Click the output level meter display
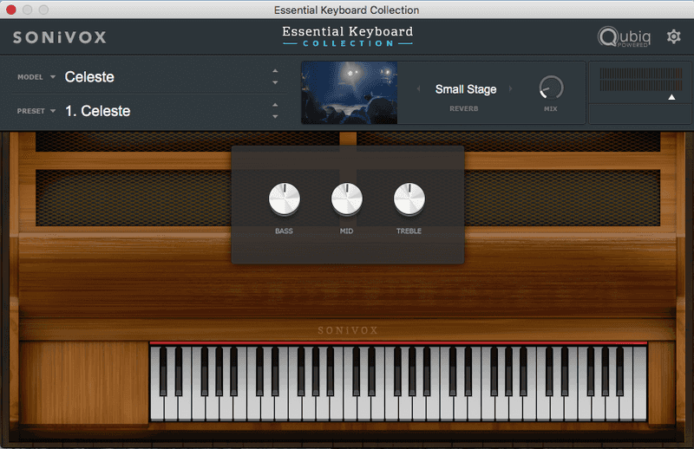 (x=640, y=79)
